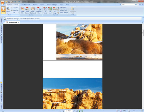Click the next view button
This screenshot has height=112, width=144.
pos(82,111)
